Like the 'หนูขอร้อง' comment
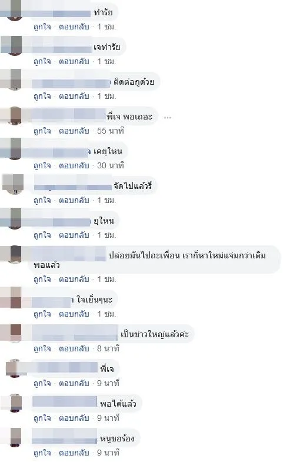The width and height of the screenshot is (300, 462). pyautogui.click(x=42, y=453)
